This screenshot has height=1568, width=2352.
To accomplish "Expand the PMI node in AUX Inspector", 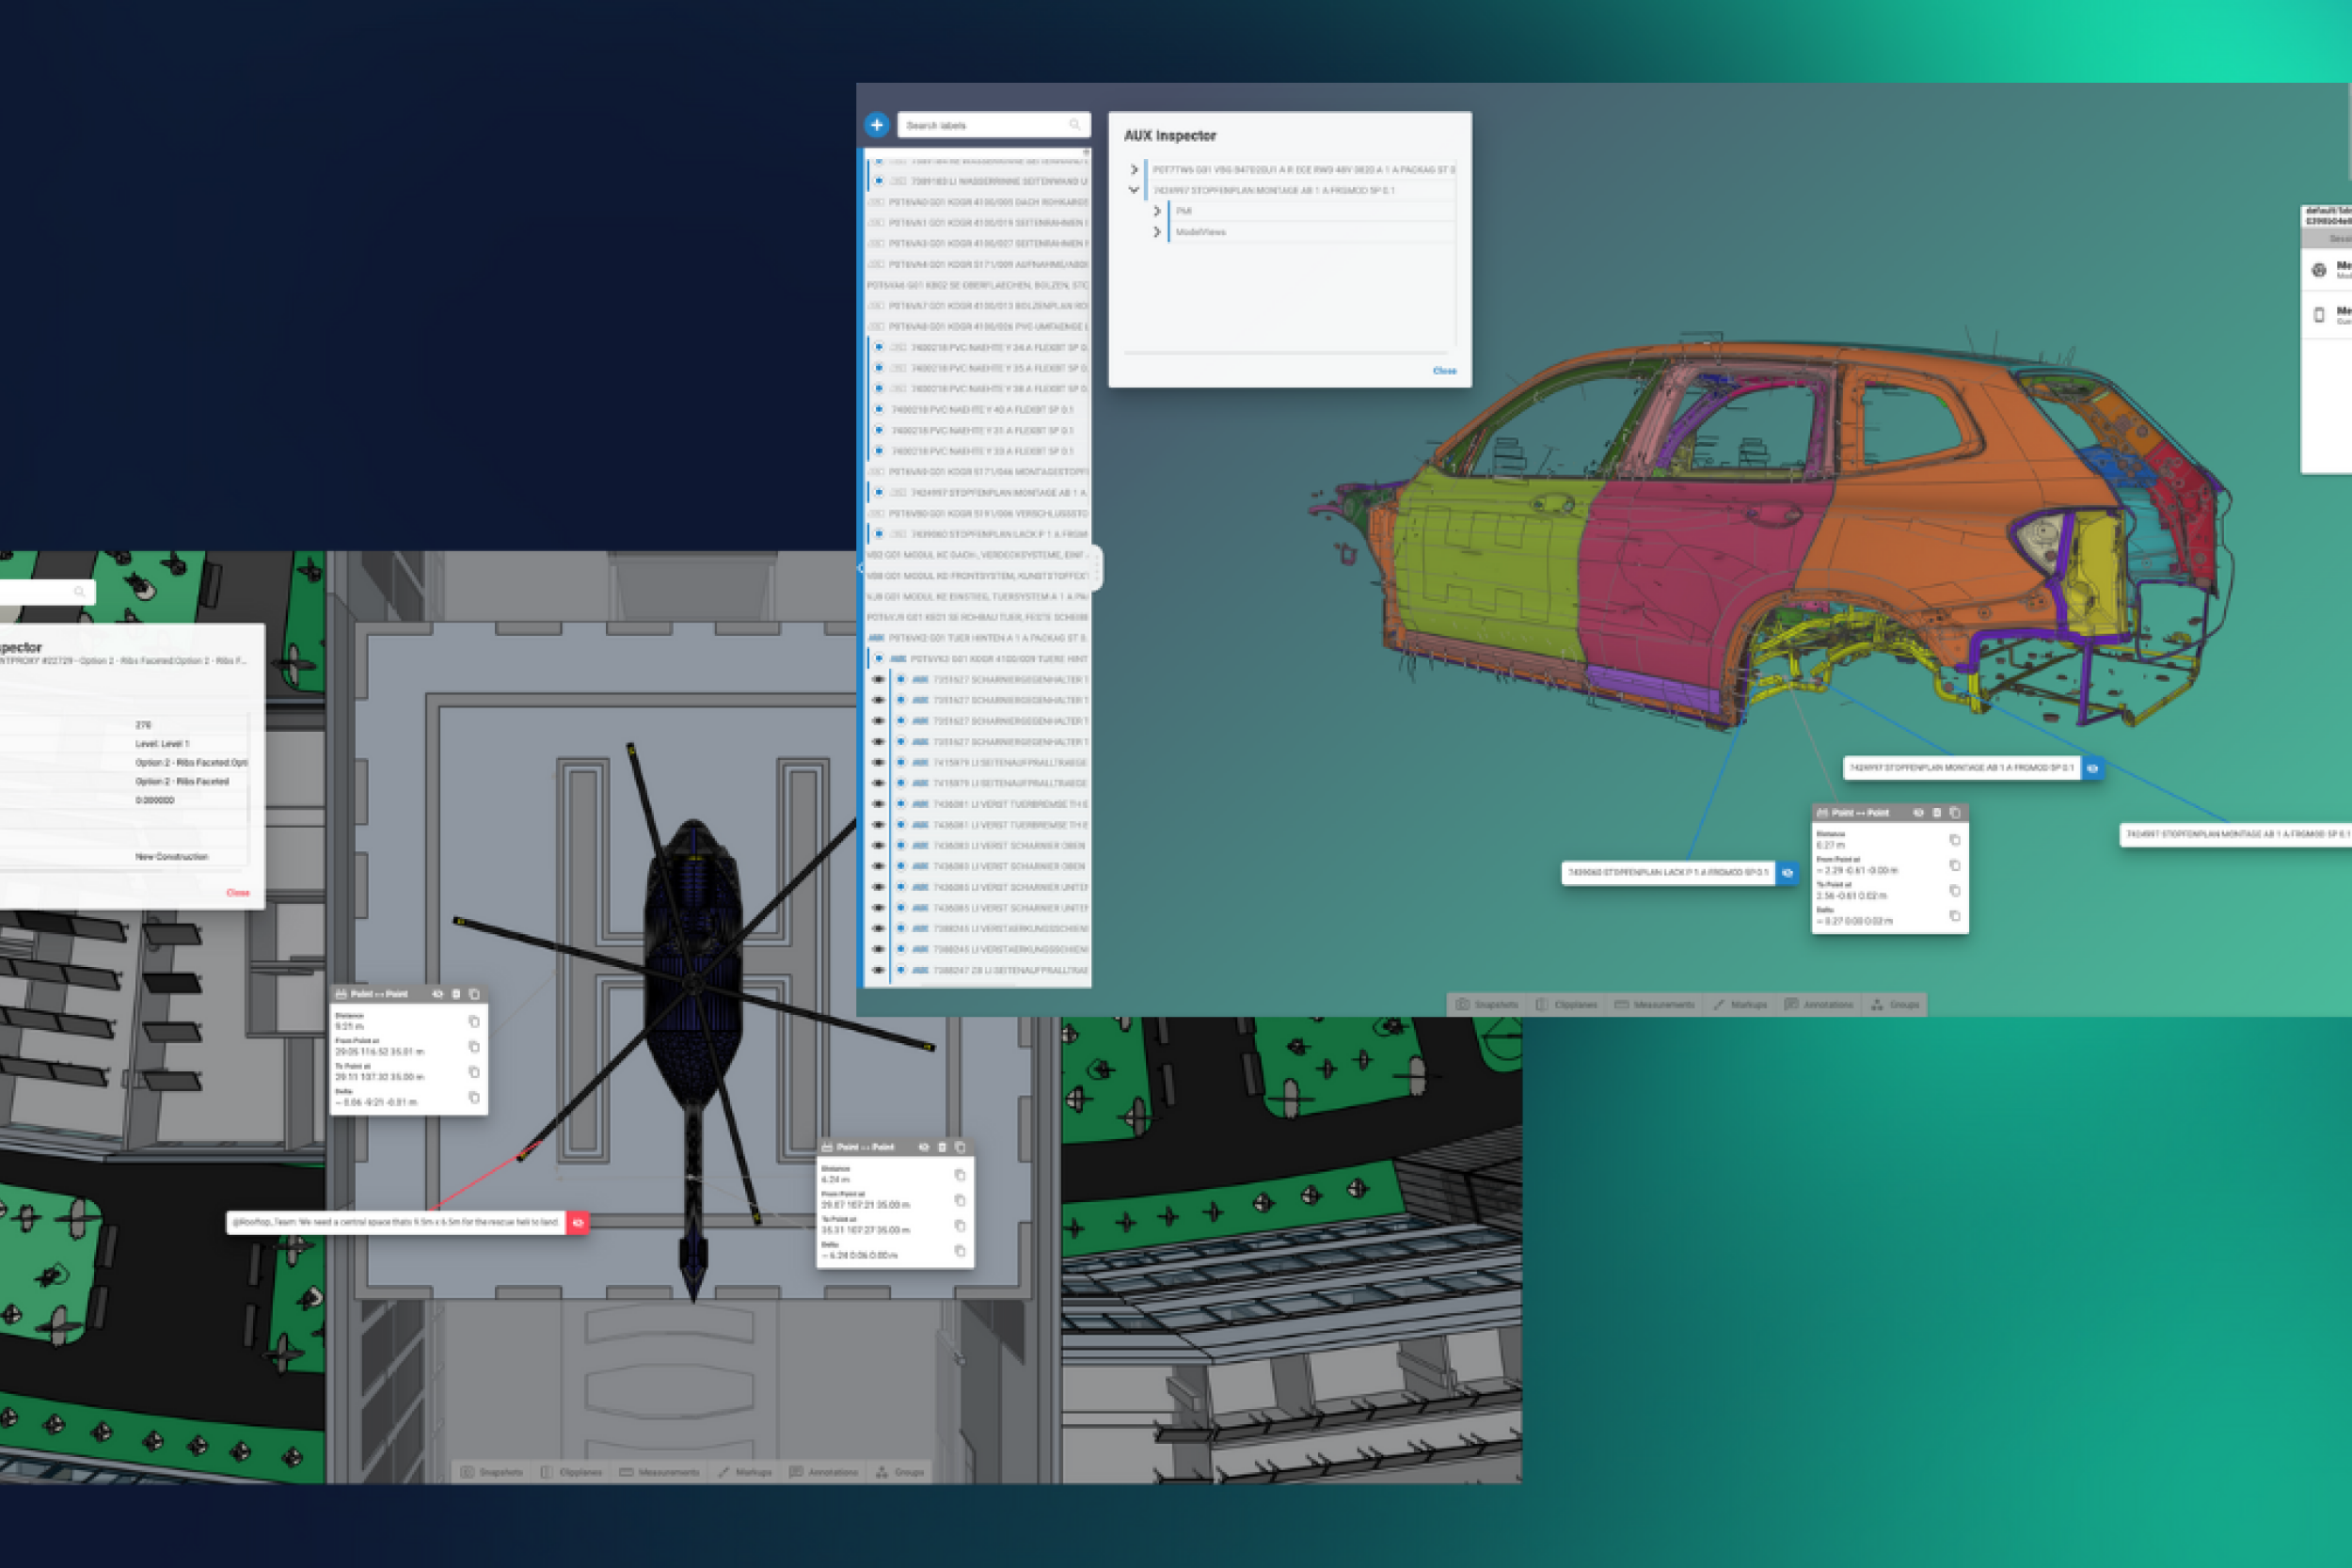I will tap(1157, 211).
